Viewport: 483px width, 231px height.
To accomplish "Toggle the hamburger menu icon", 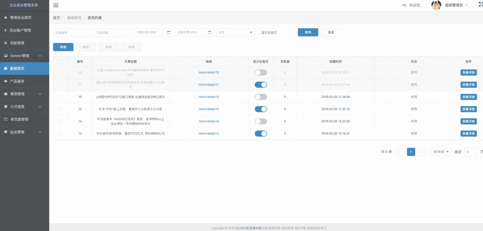I will (x=56, y=5).
